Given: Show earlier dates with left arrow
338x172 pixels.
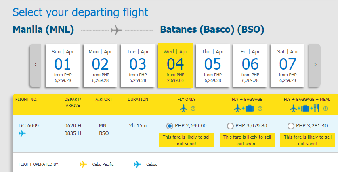Looking at the screenshot, I should 36,65.
